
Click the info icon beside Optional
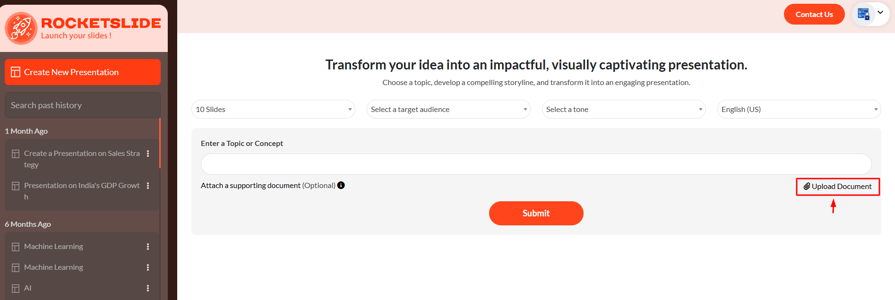341,185
